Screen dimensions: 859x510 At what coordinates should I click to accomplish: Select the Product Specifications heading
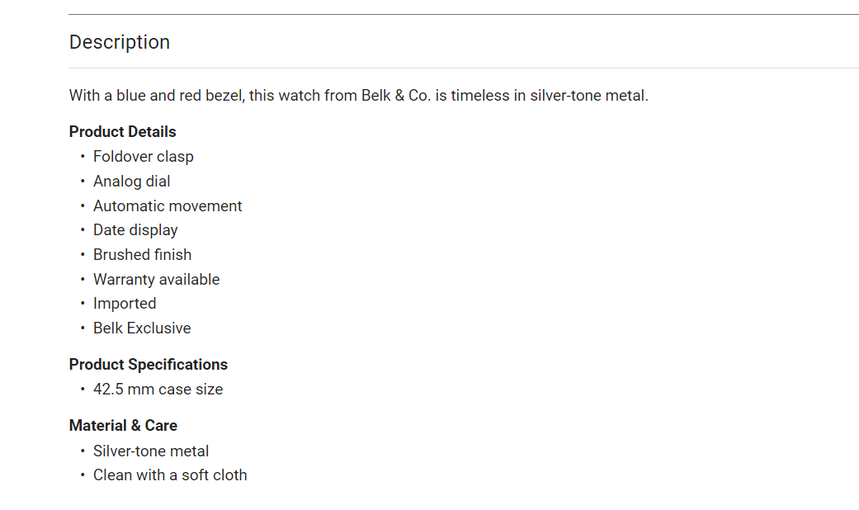(148, 365)
